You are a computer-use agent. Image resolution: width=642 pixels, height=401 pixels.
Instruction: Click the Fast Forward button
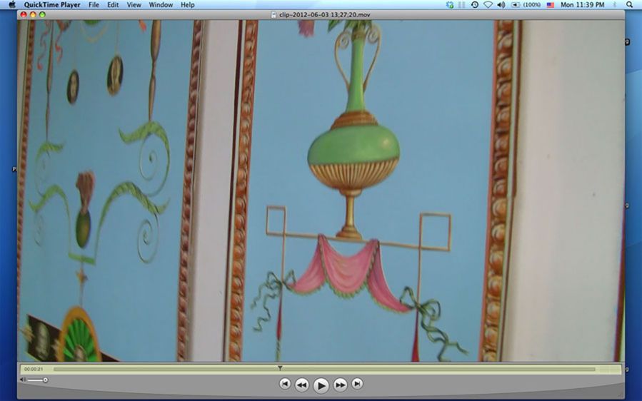point(341,385)
